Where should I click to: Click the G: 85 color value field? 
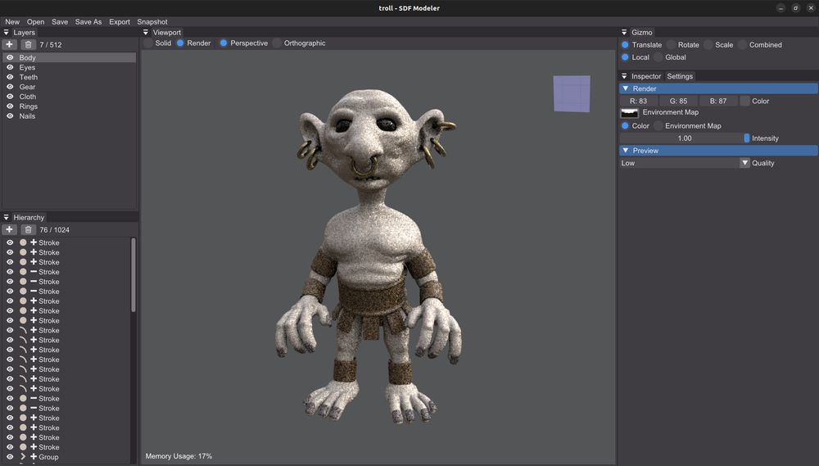point(678,101)
